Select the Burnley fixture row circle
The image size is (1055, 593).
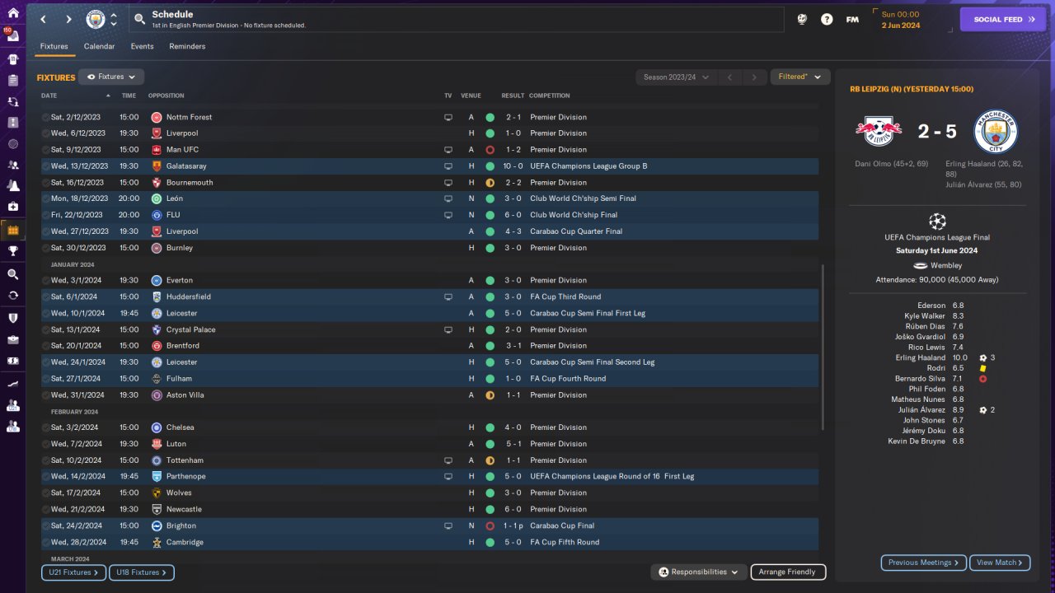pyautogui.click(x=46, y=248)
